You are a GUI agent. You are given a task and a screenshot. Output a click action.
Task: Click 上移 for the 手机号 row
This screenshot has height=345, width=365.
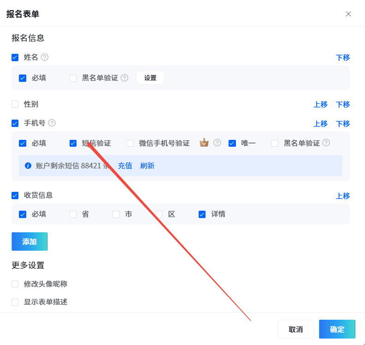click(x=320, y=124)
